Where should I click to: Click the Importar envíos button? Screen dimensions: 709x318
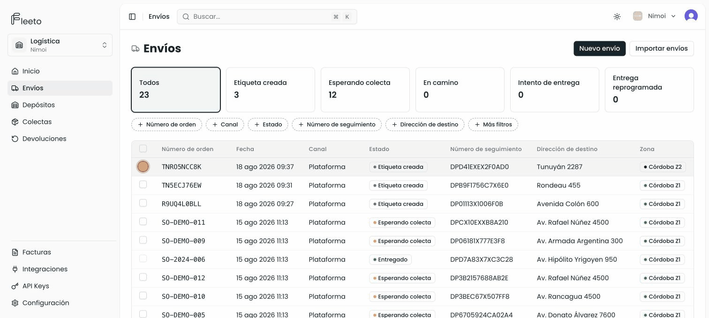tap(662, 49)
